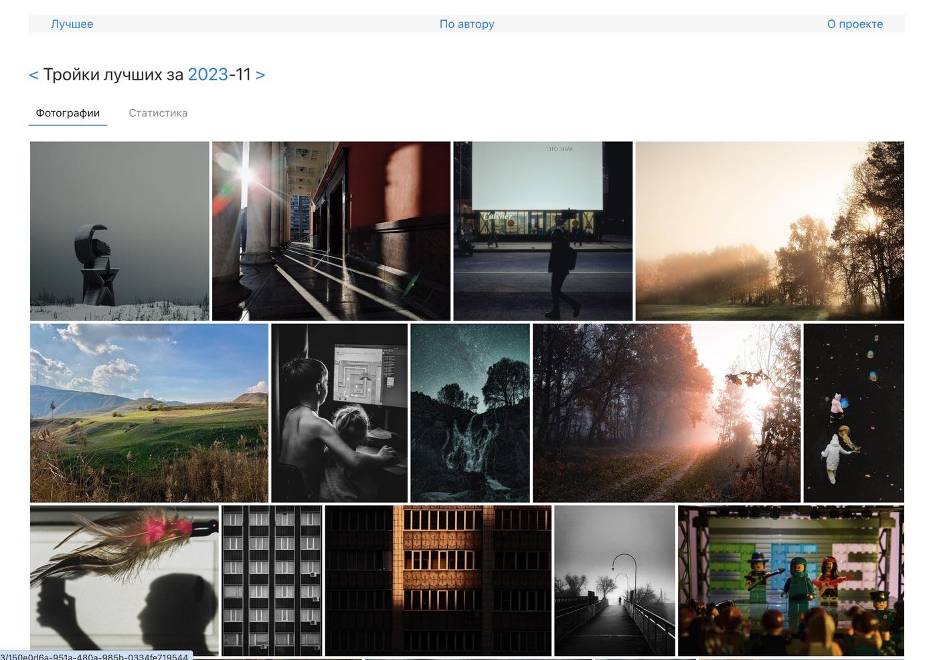Switch to the Статистика tab
Screen dimensions: 937x660
(158, 113)
